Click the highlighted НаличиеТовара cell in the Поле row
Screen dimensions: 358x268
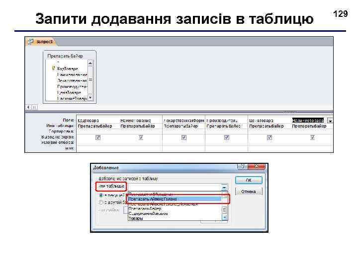[x=308, y=120]
